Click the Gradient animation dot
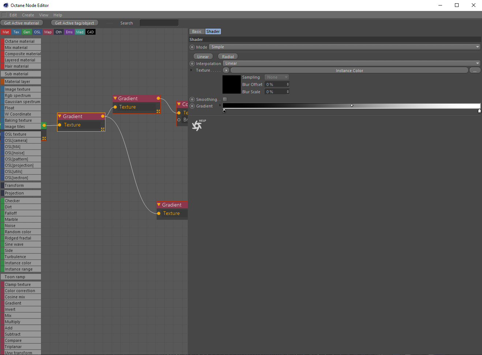Screen dimensions: 482x355 coord(192,106)
